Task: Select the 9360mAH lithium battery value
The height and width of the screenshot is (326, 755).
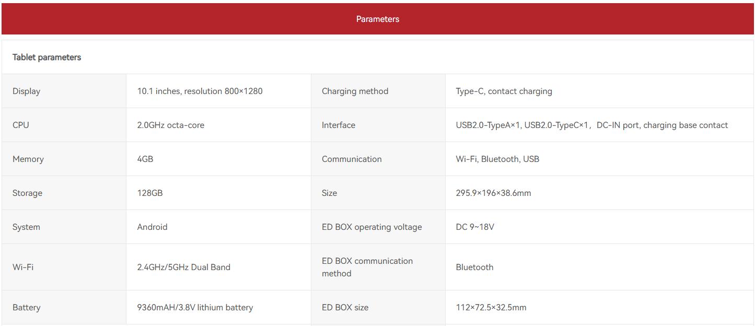Action: (195, 308)
